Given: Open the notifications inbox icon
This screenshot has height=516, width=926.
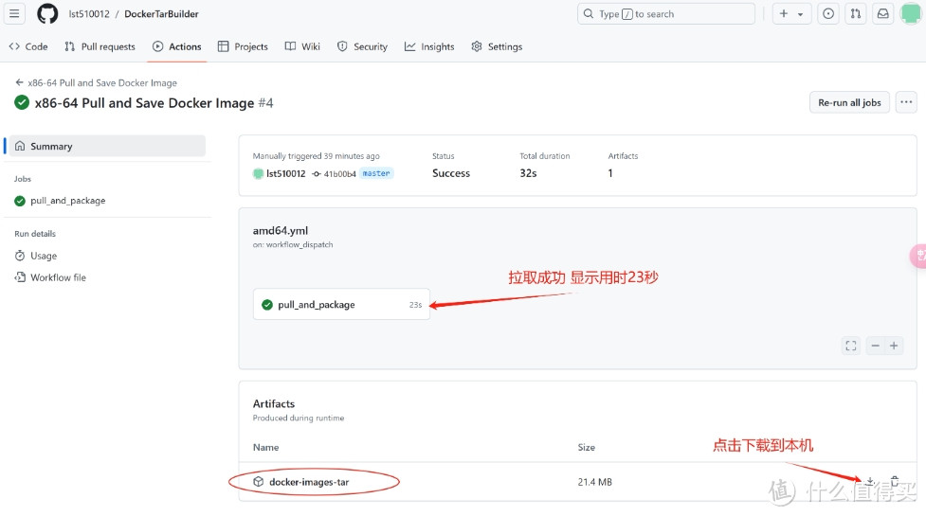Looking at the screenshot, I should click(882, 13).
